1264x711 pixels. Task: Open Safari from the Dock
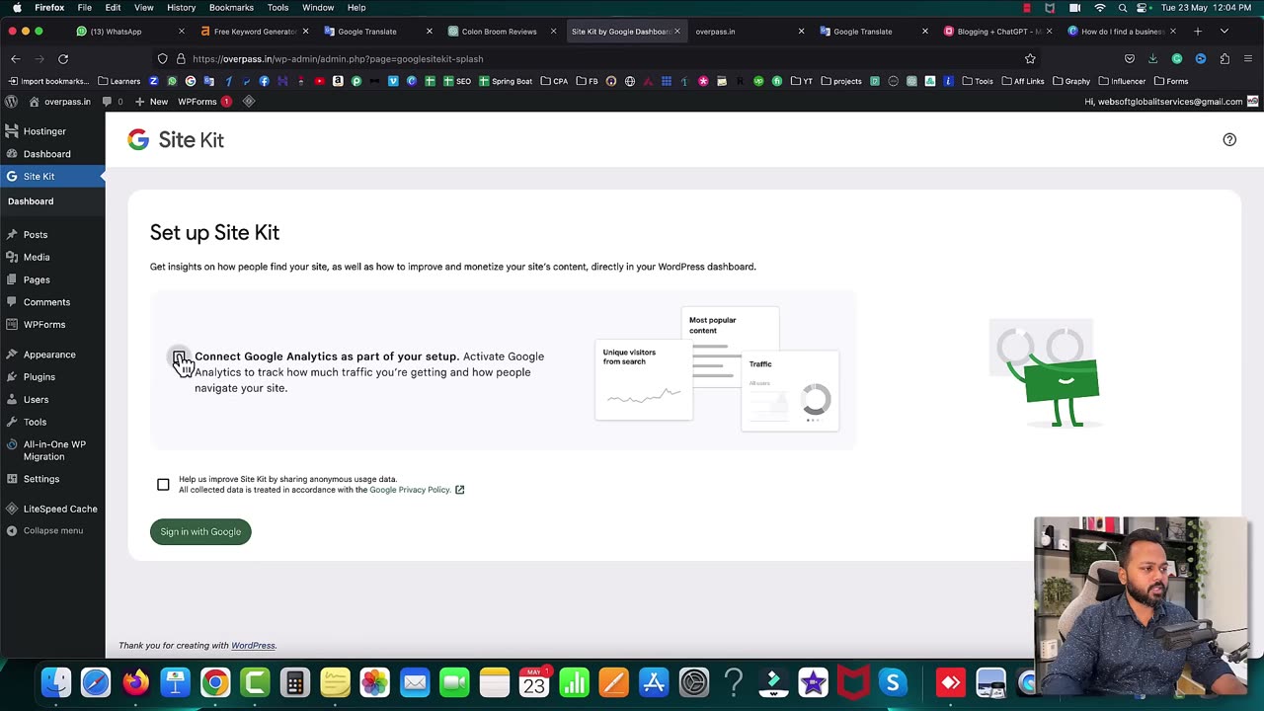[x=96, y=682]
